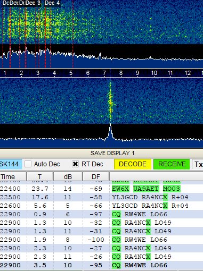Screen dimensions: 203x271
Task: Click the 10 second mark on time ruler
Action: [154, 73]
